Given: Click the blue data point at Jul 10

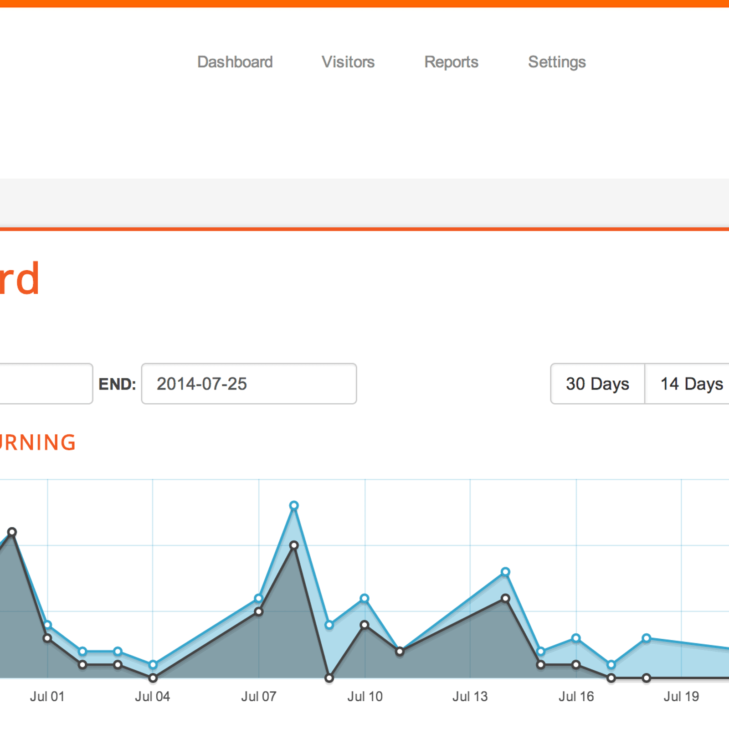Looking at the screenshot, I should (364, 598).
